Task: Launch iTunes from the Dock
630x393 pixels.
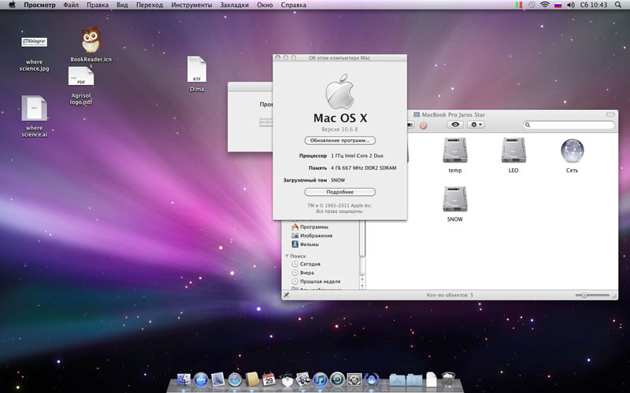Action: (x=321, y=379)
